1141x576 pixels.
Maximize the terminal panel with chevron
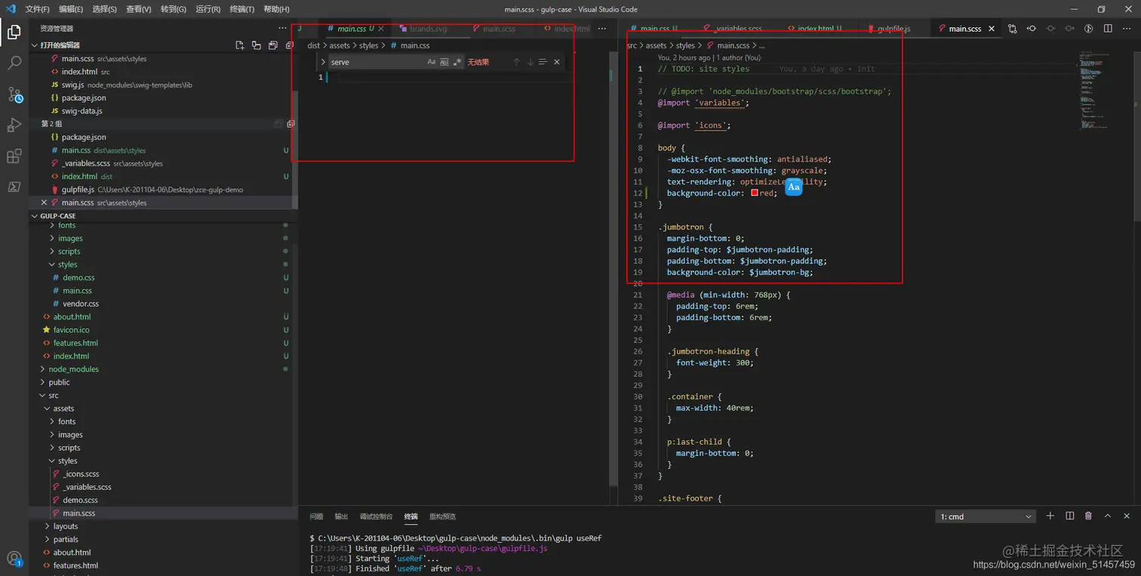pyautogui.click(x=1108, y=516)
